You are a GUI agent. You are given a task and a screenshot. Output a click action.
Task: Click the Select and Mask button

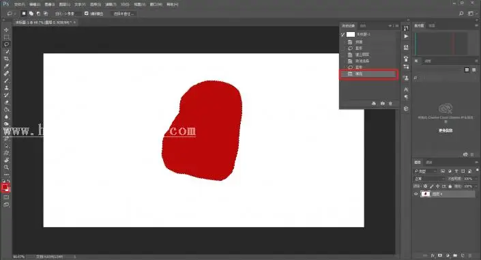pos(123,14)
